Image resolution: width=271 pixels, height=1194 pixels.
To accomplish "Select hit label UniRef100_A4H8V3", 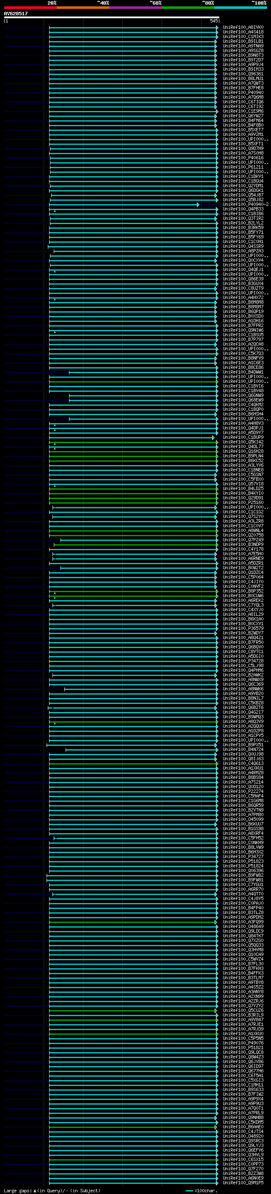I will (243, 423).
